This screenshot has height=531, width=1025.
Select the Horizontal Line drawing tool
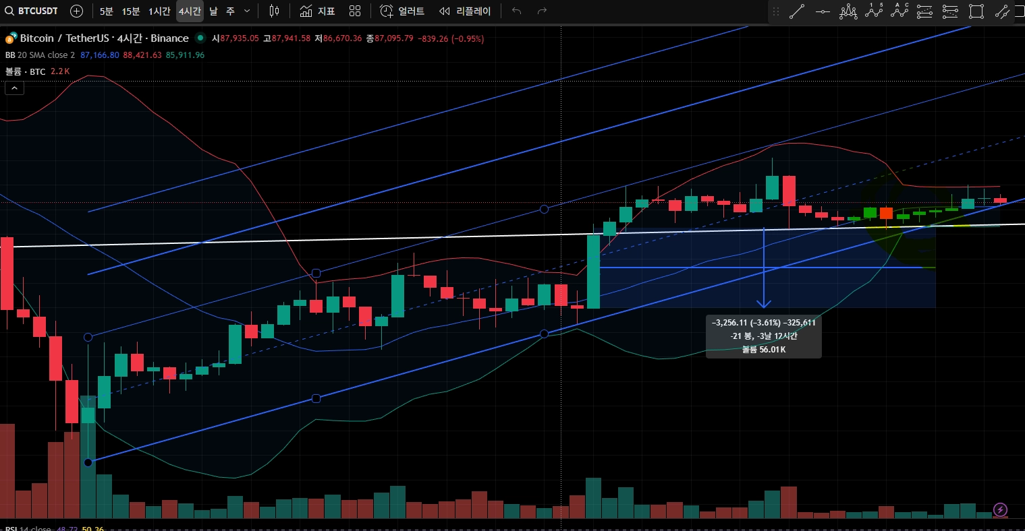823,11
